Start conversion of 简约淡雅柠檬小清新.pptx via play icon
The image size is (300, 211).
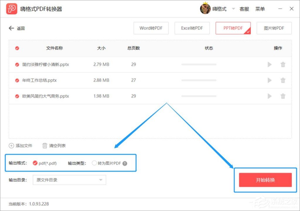[270, 64]
